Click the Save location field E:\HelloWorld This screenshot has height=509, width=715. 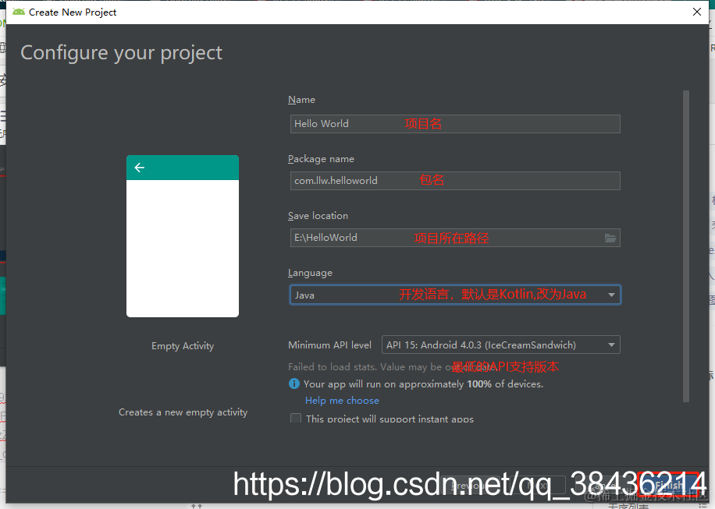[454, 238]
